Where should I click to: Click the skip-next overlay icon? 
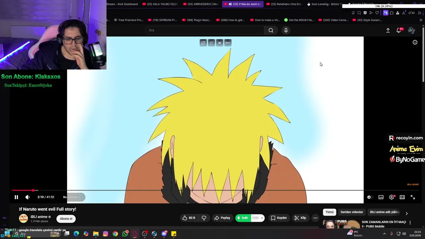point(219,43)
